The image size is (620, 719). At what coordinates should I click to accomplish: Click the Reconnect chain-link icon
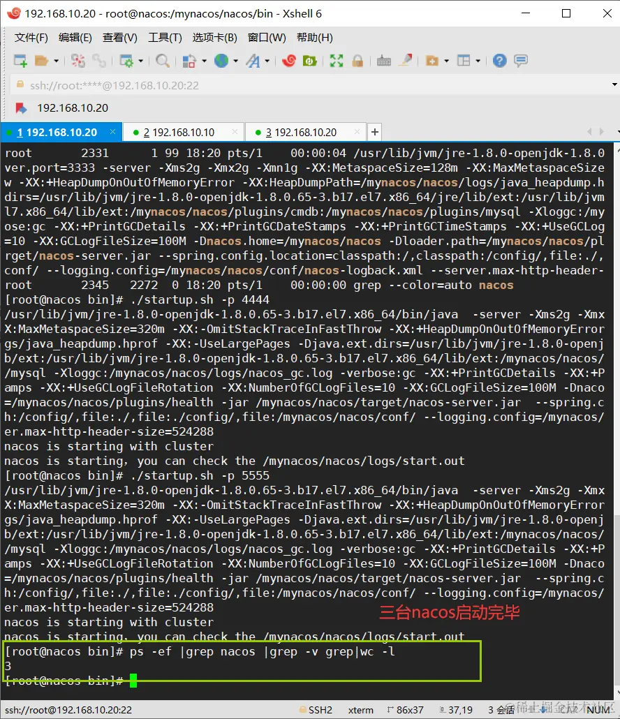tap(98, 61)
